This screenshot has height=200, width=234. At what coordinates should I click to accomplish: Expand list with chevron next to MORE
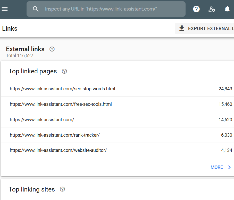(x=229, y=167)
